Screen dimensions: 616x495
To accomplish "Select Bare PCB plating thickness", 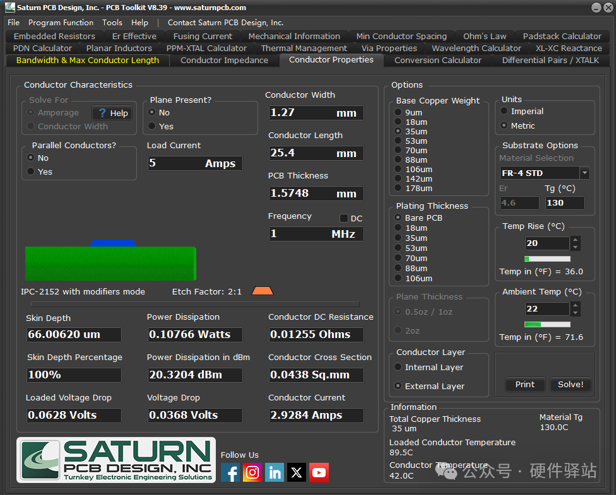I will (398, 218).
